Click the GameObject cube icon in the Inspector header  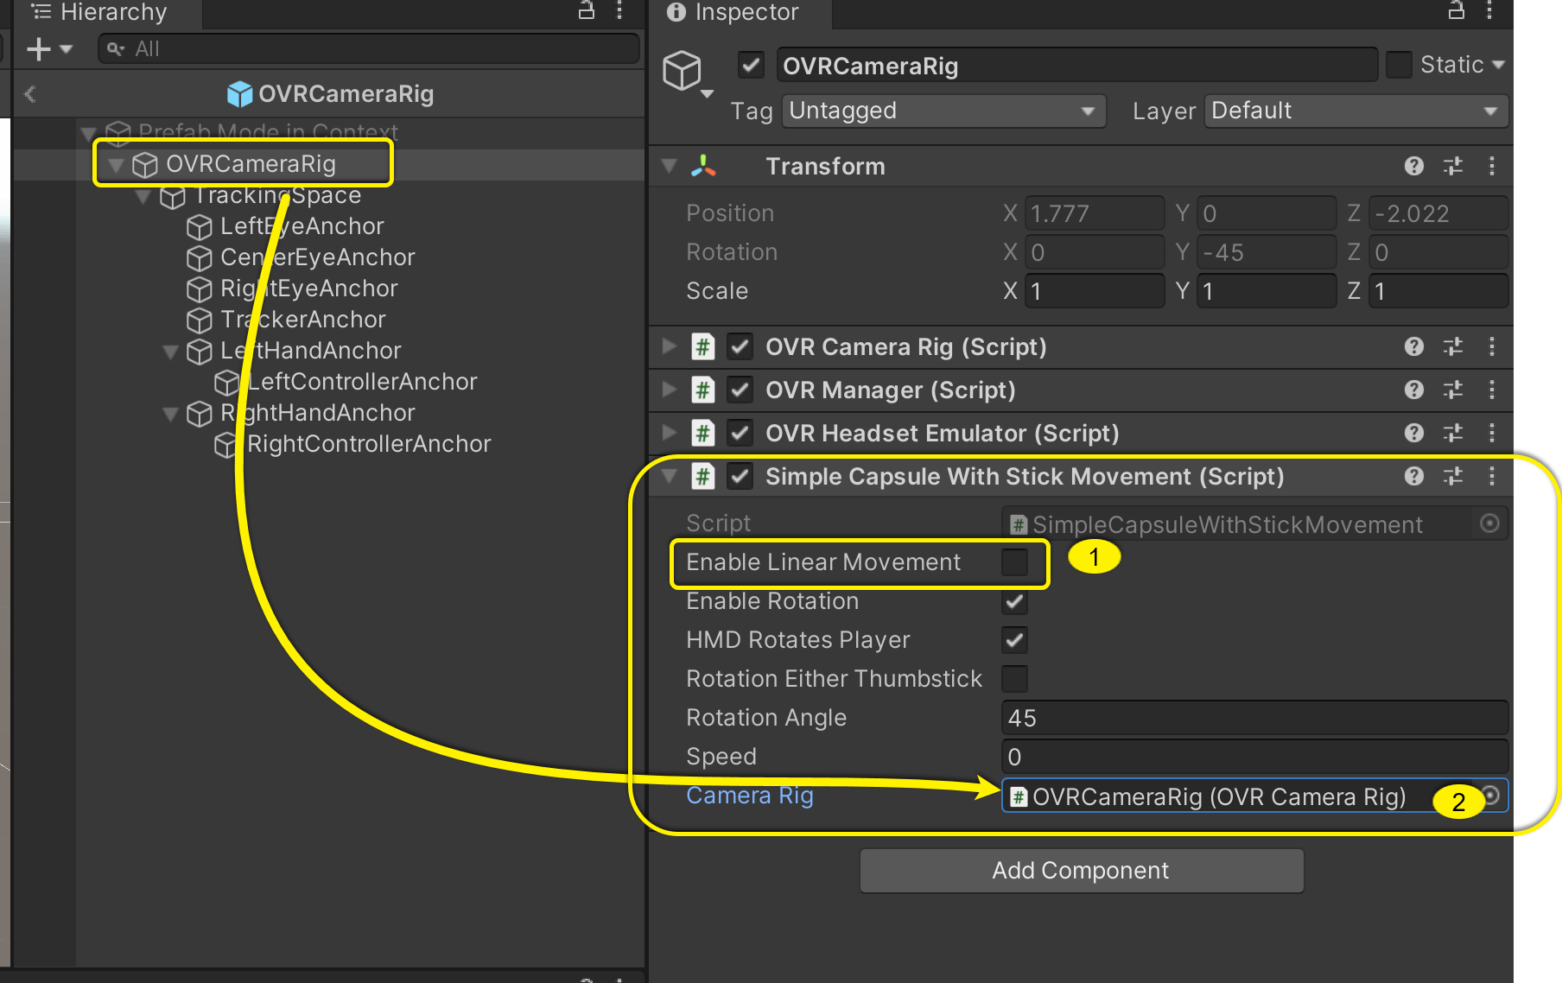(x=682, y=70)
